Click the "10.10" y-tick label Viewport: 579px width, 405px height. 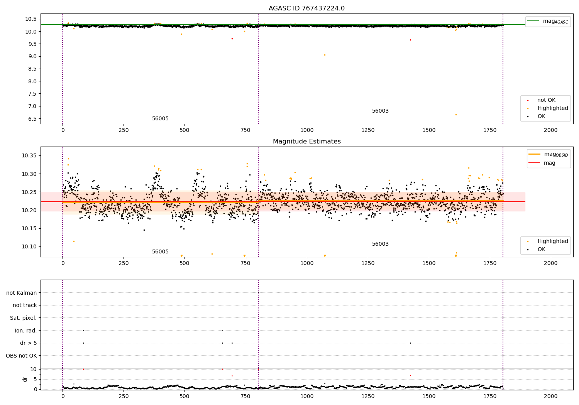(x=29, y=247)
